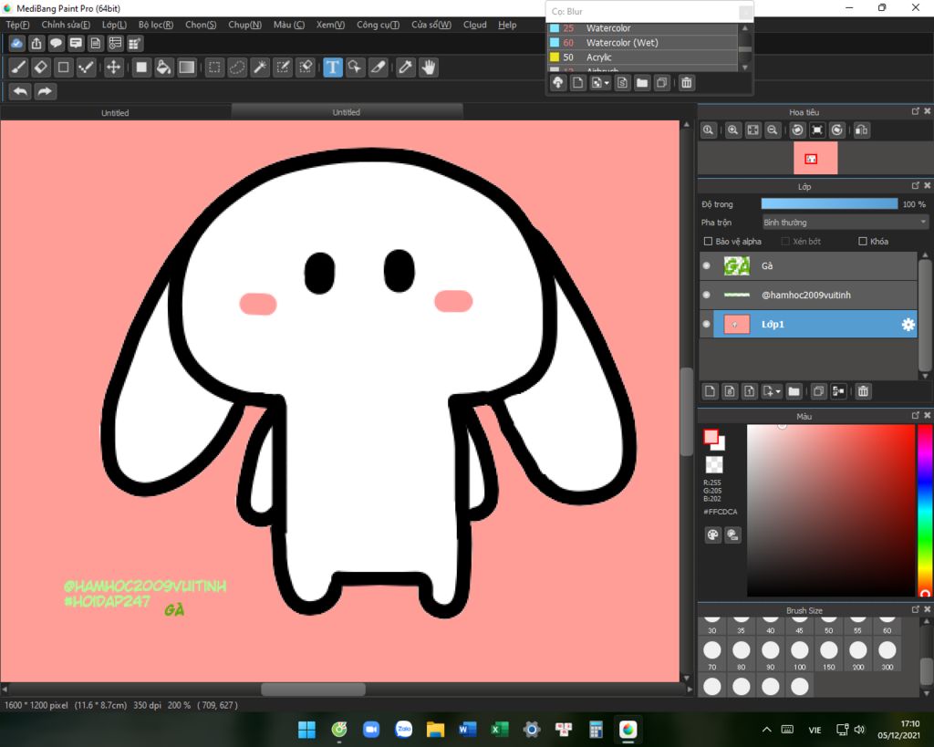The width and height of the screenshot is (934, 747).
Task: Select the rectangular Selection tool
Action: (214, 67)
